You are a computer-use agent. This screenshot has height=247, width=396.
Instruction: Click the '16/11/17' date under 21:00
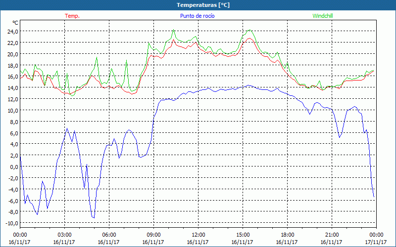click(331, 242)
